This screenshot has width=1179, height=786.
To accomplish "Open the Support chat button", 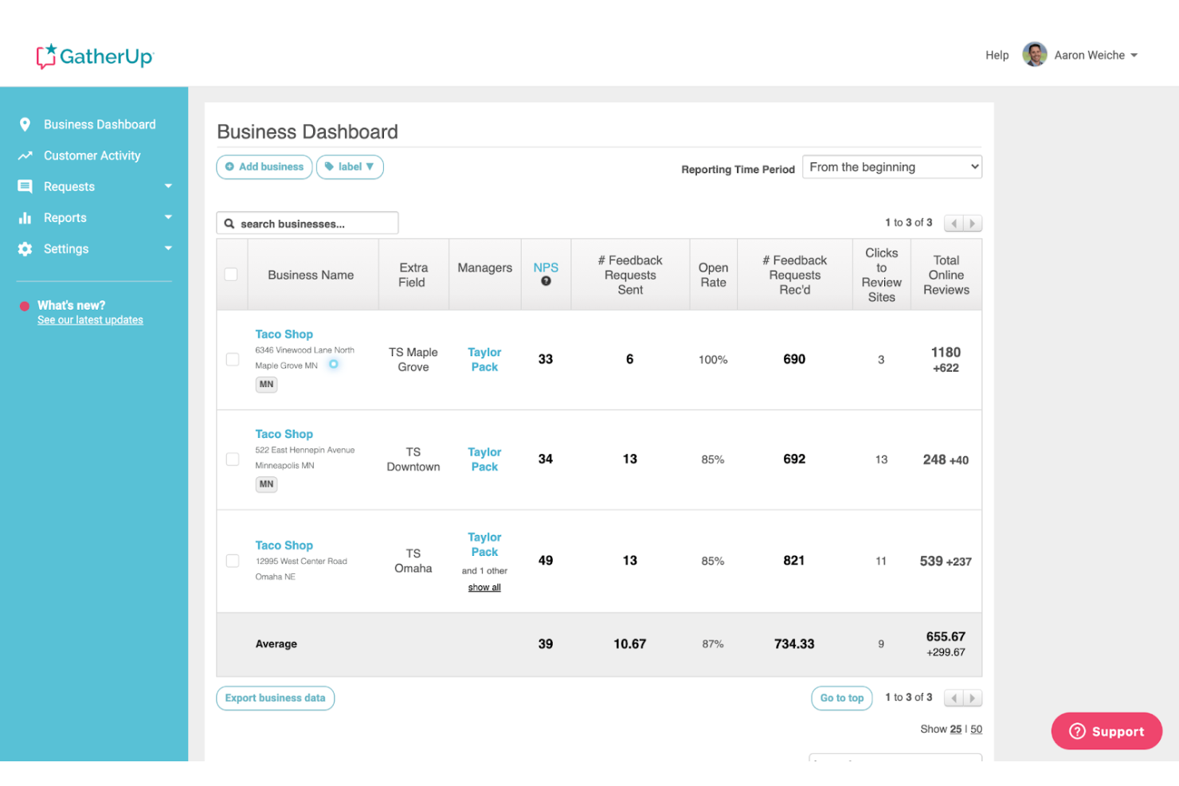I will point(1107,731).
